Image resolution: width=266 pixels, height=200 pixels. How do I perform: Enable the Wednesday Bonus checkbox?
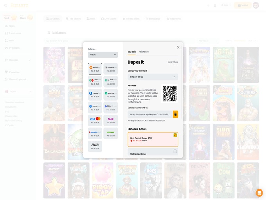[175, 151]
